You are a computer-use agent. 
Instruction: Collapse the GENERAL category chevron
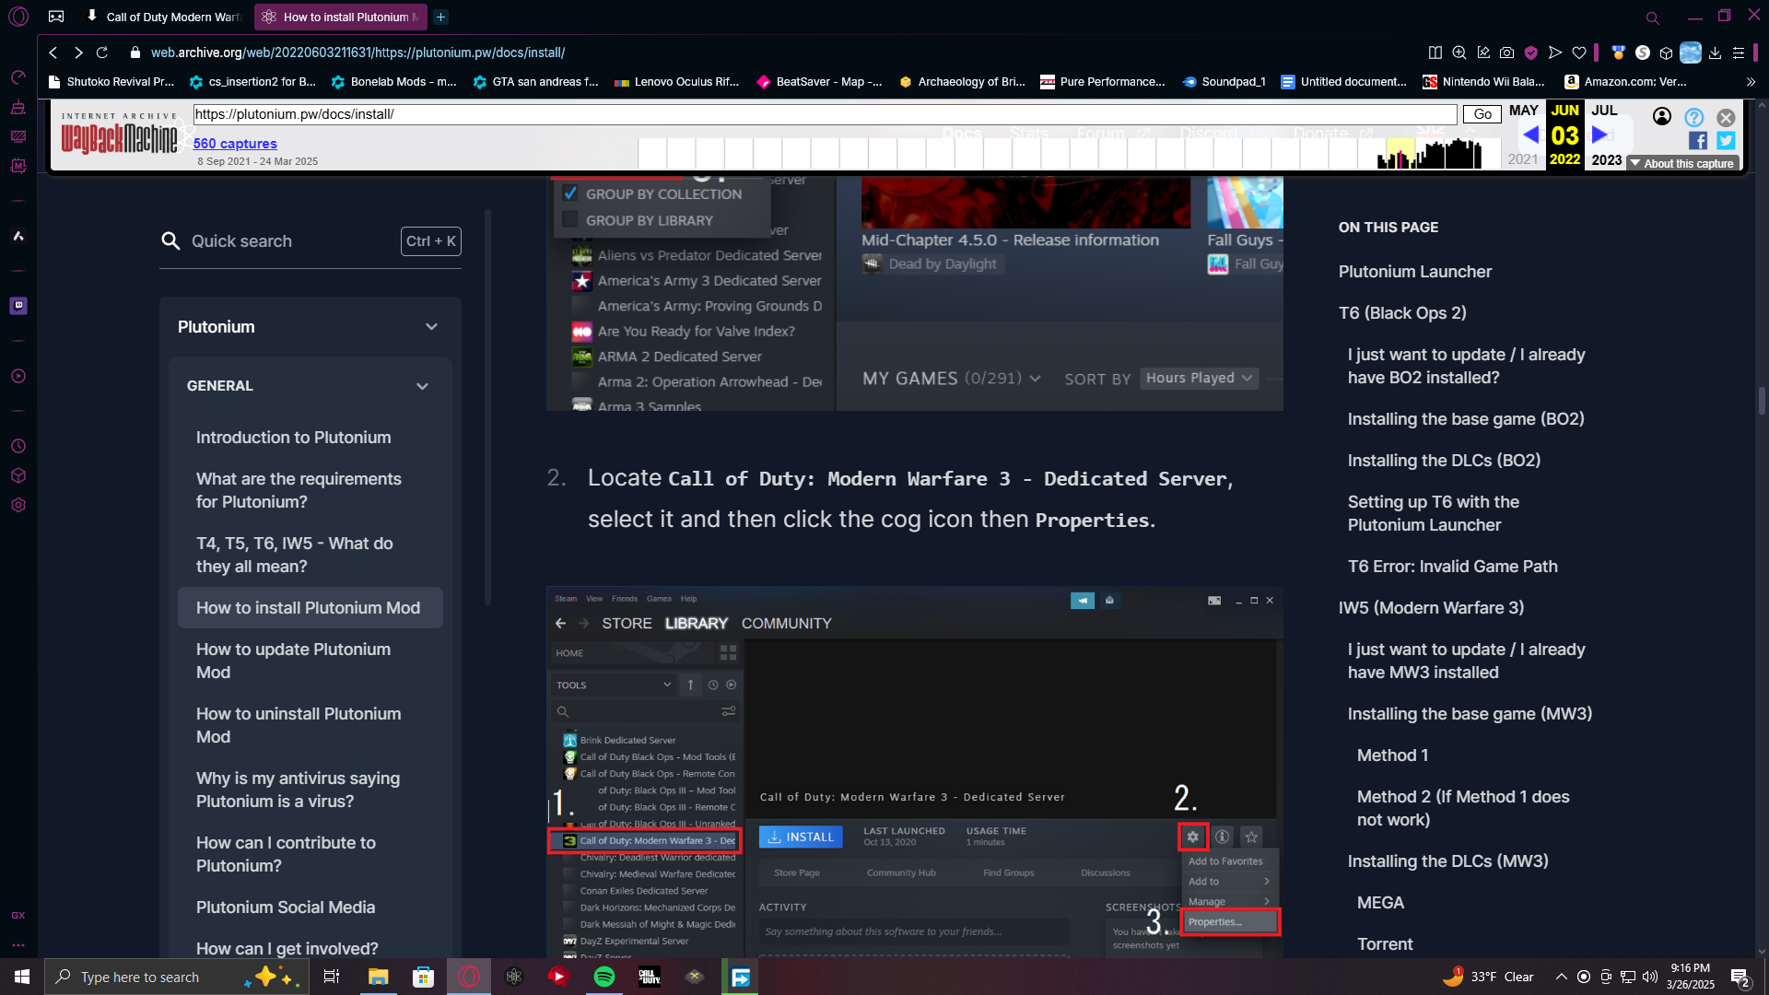422,386
